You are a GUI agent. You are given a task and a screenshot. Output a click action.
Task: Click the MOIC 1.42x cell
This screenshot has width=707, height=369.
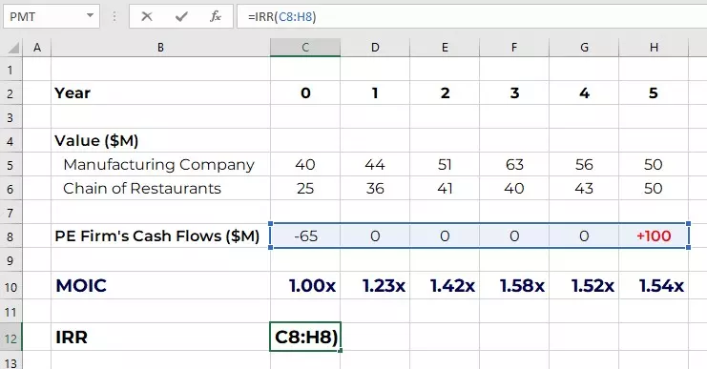click(445, 286)
